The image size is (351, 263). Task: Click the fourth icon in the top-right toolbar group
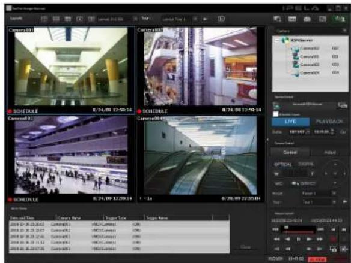point(322,19)
